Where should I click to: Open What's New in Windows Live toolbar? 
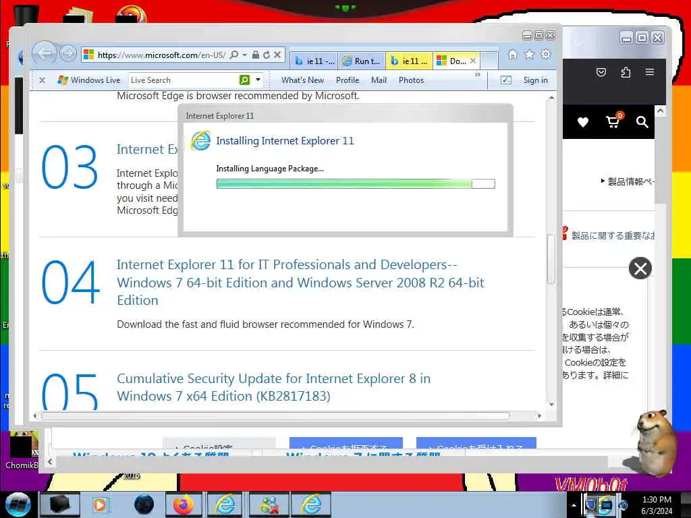click(302, 80)
